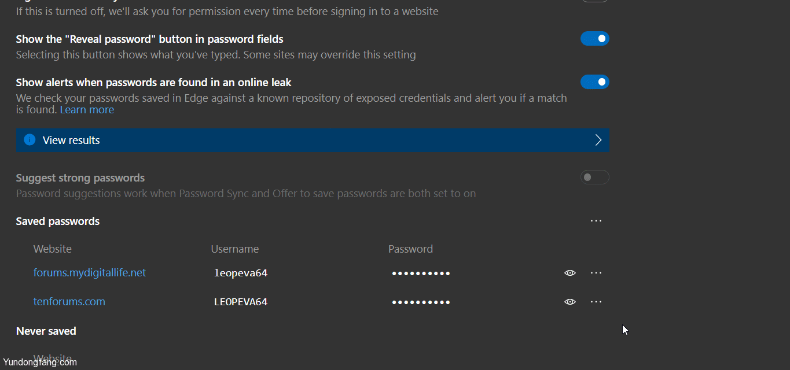Expand View results with the right chevron
The width and height of the screenshot is (790, 370).
pos(598,140)
